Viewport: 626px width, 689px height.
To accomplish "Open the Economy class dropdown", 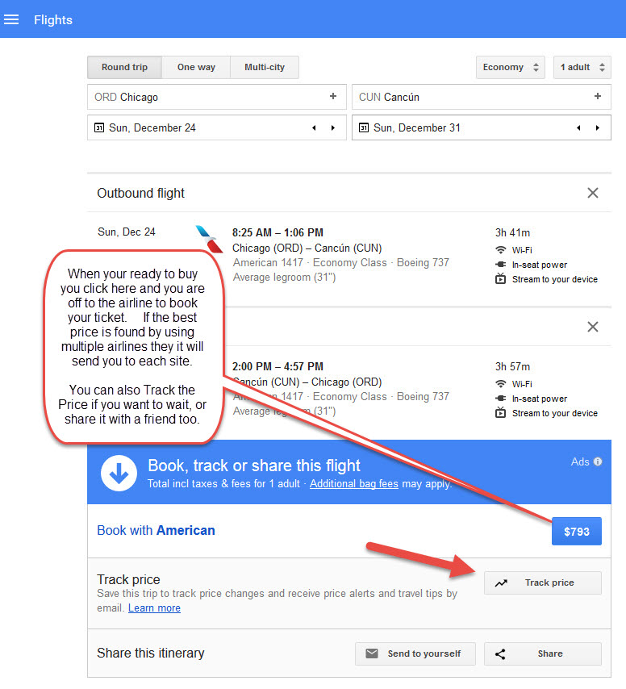I will pyautogui.click(x=511, y=67).
